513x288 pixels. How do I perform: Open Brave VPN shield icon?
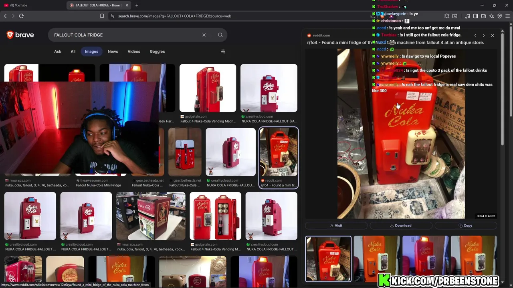tap(499, 16)
